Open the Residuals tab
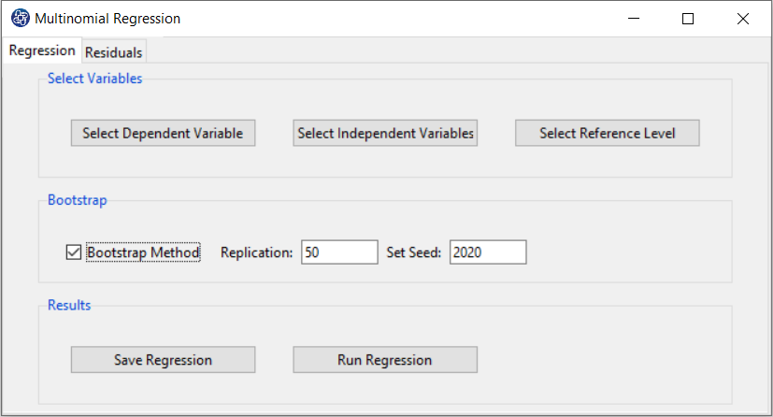This screenshot has height=417, width=773. tap(114, 53)
